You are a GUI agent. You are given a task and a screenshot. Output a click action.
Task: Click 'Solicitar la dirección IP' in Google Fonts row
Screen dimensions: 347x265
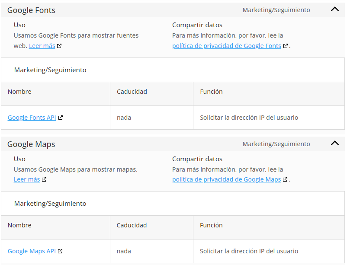pyautogui.click(x=249, y=118)
